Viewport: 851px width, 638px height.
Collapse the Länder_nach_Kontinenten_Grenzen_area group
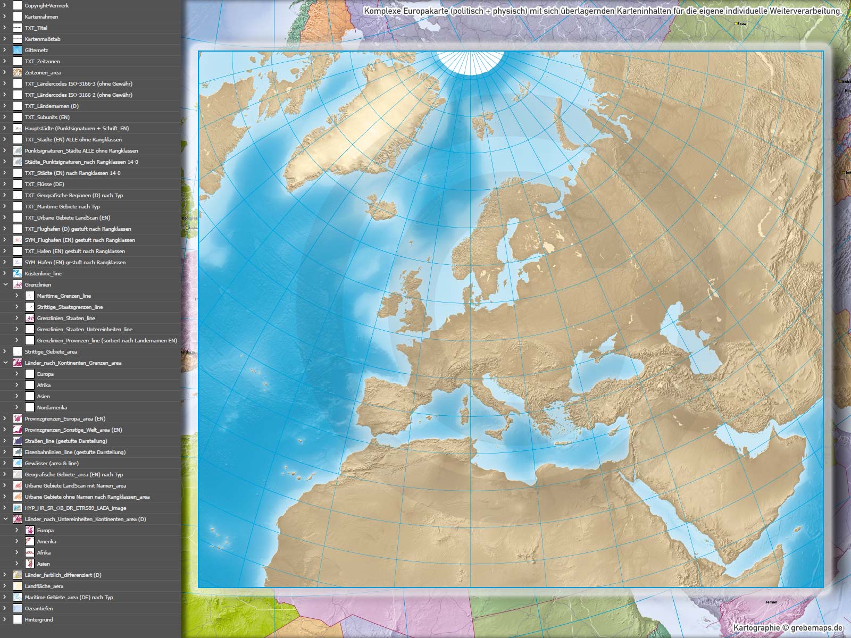[x=5, y=363]
